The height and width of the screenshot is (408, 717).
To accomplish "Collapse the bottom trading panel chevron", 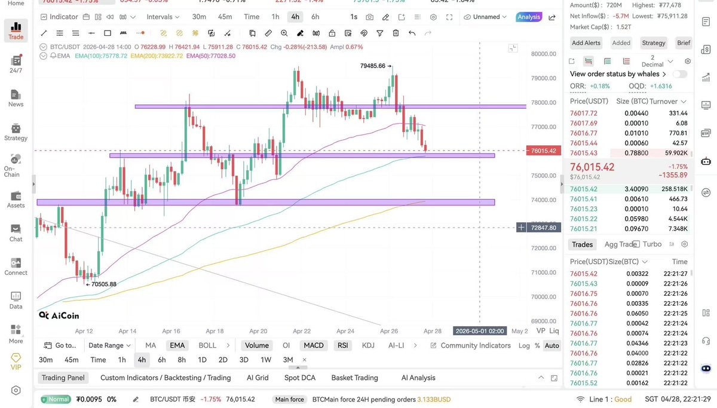I will [541, 378].
